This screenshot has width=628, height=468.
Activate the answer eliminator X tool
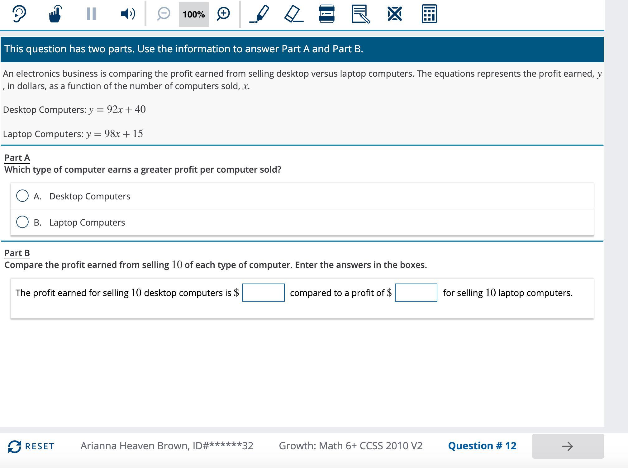click(x=394, y=14)
